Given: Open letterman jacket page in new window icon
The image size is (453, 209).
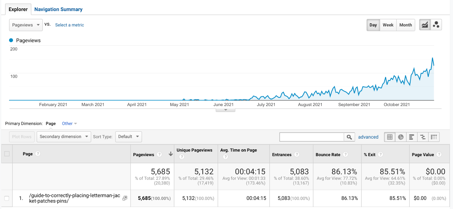Looking at the screenshot, I should tap(125, 198).
